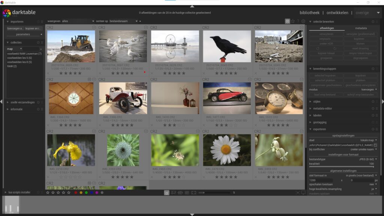Click altered-state icon on seagulls thumbnail

146,27
